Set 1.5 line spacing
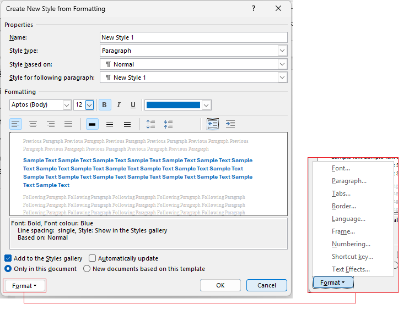The image size is (409, 310). (x=110, y=124)
